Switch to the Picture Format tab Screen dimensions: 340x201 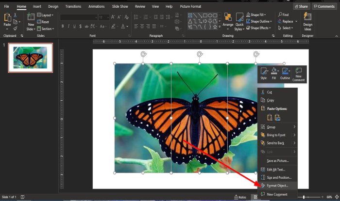190,6
